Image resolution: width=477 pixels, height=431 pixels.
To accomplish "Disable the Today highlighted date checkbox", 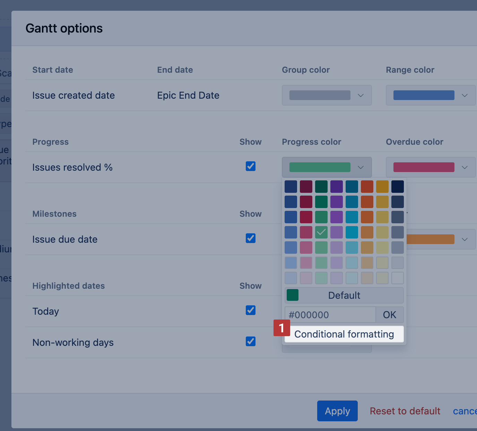I will [x=250, y=310].
